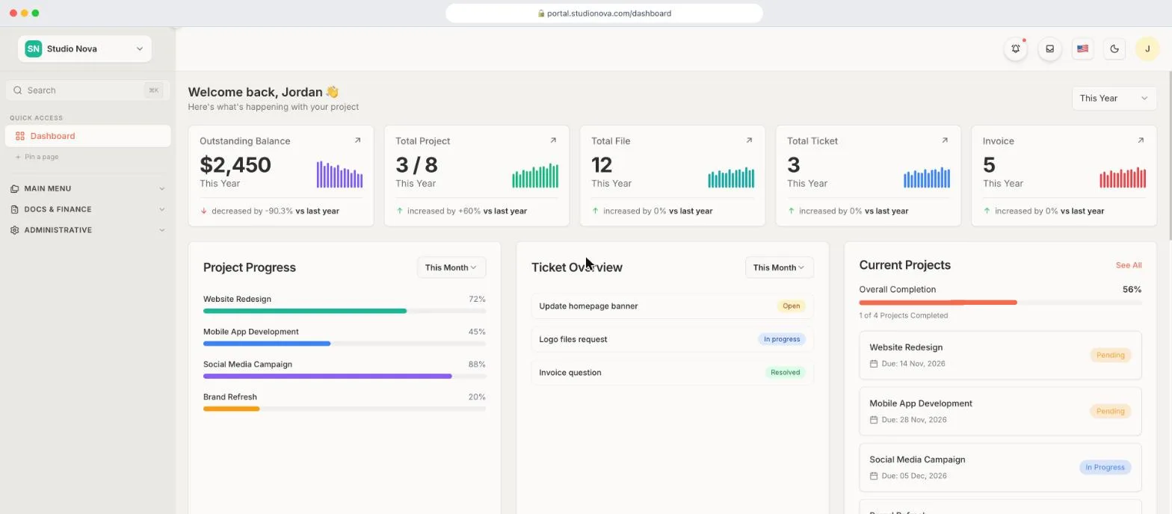The height and width of the screenshot is (514, 1172).
Task: Open the Invoice question ticket
Action: click(673, 372)
